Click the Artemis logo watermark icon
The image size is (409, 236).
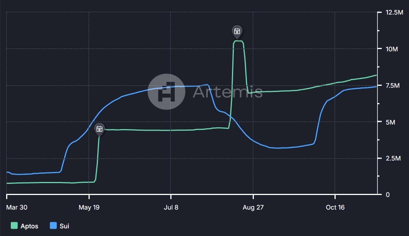pos(166,92)
